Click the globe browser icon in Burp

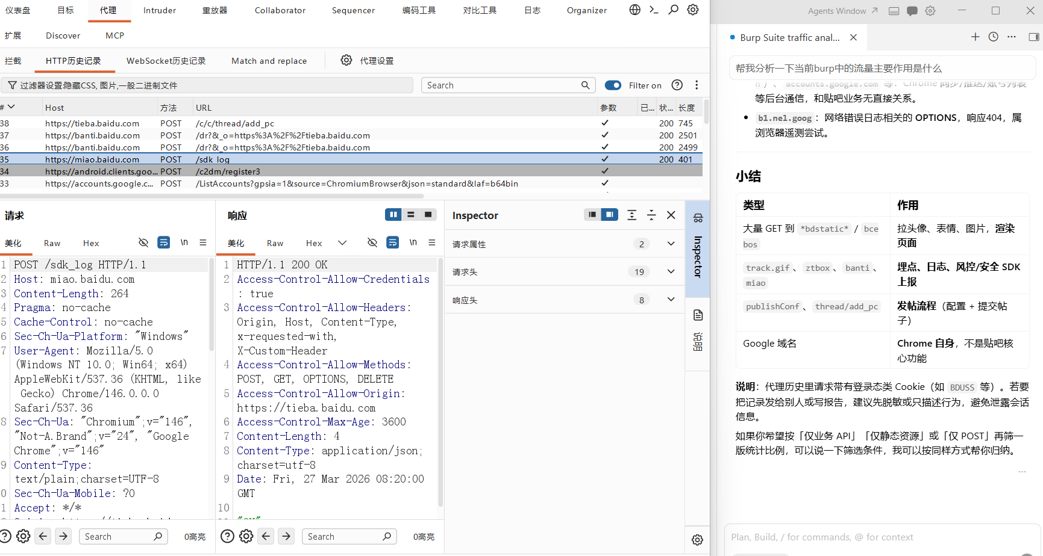[634, 10]
